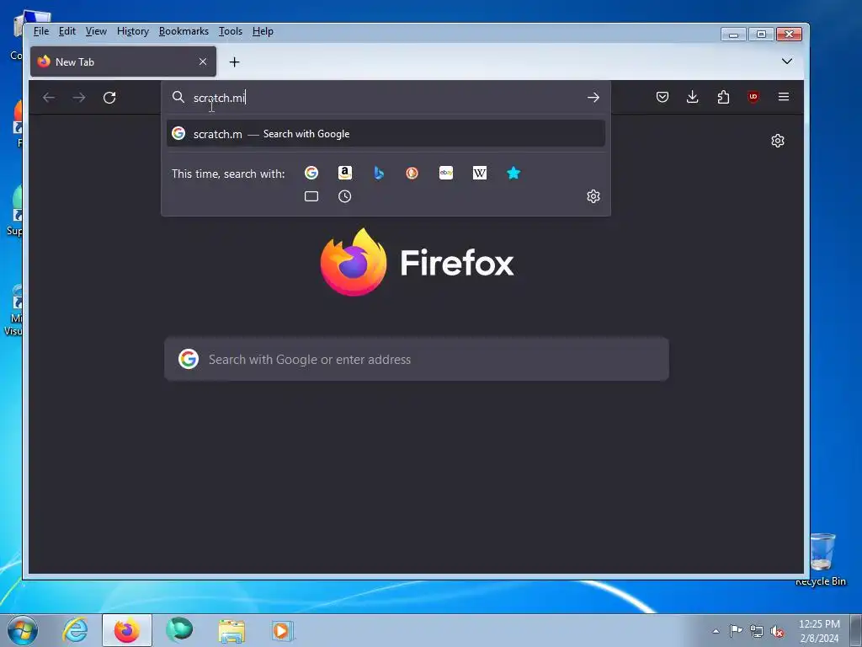The image size is (862, 647).
Task: Open Save to Pocket
Action: tap(662, 97)
